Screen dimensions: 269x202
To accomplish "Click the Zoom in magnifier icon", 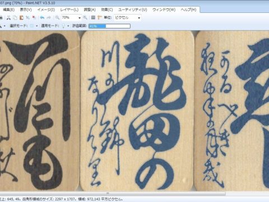I will tap(85, 17).
